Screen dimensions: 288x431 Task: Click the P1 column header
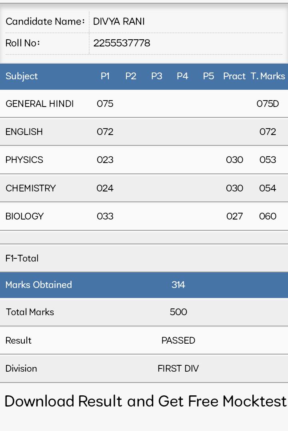pyautogui.click(x=105, y=76)
